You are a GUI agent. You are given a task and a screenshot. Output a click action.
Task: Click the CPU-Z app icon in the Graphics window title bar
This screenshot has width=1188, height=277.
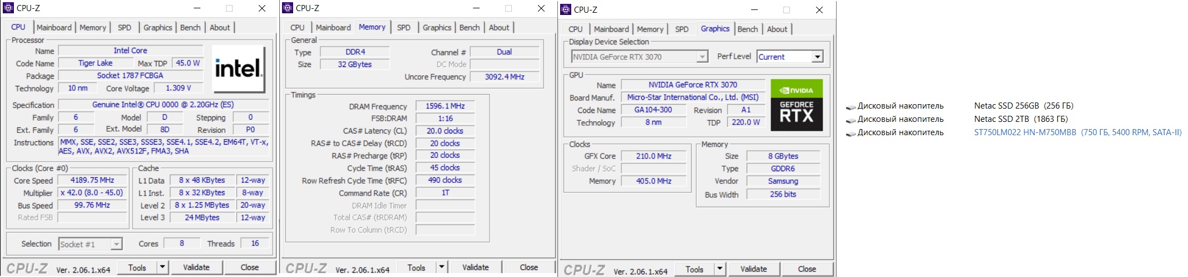click(566, 9)
